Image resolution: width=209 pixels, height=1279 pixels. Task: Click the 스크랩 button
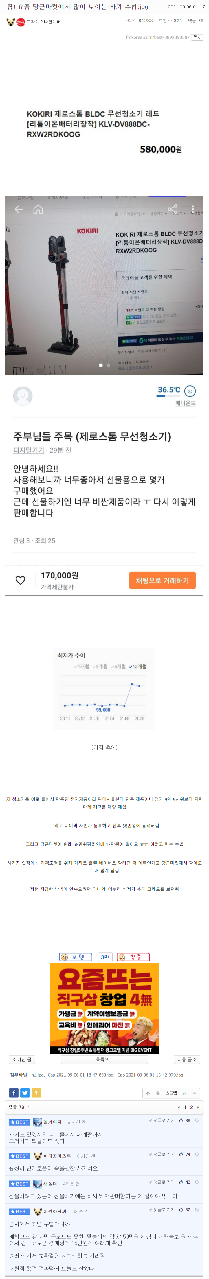click(171, 1093)
